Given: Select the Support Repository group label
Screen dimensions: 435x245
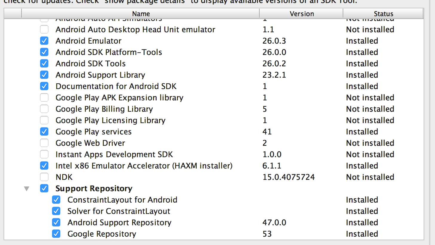Looking at the screenshot, I should 94,189.
